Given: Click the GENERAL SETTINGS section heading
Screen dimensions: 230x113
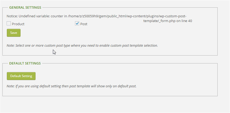Looking at the screenshot, I should [x=25, y=8].
